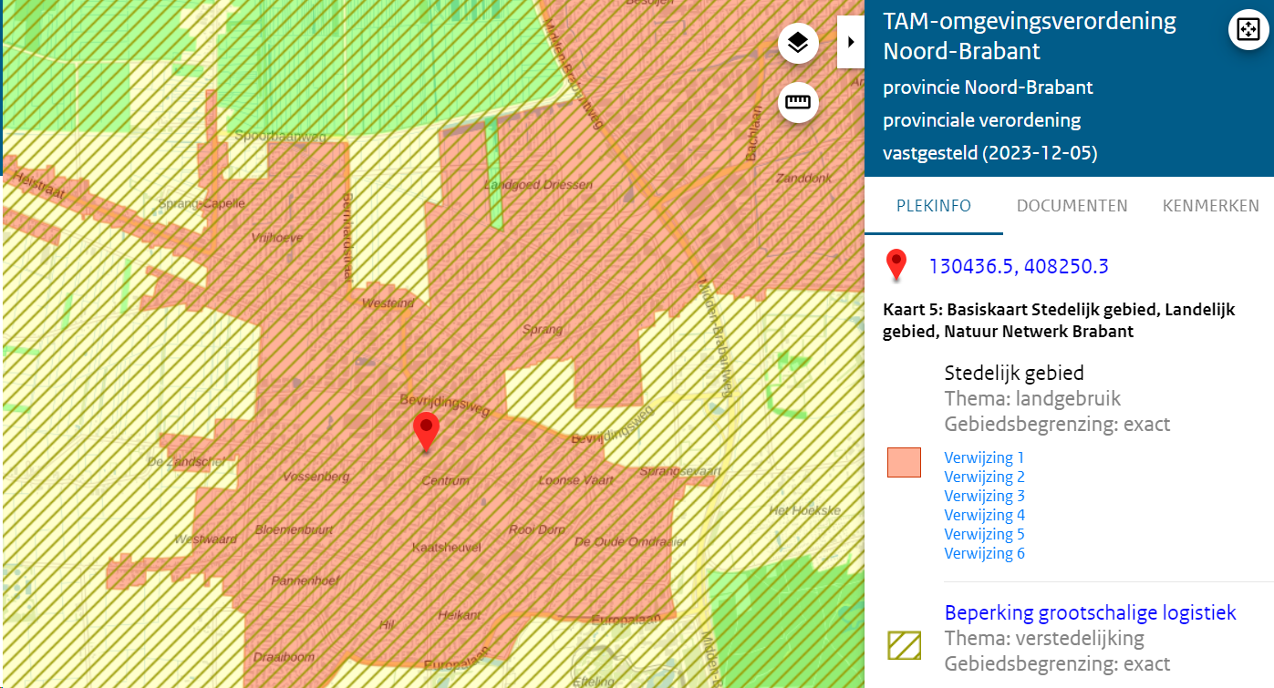This screenshot has height=688, width=1274.
Task: Click the Vossenberg map label
Action: [316, 477]
